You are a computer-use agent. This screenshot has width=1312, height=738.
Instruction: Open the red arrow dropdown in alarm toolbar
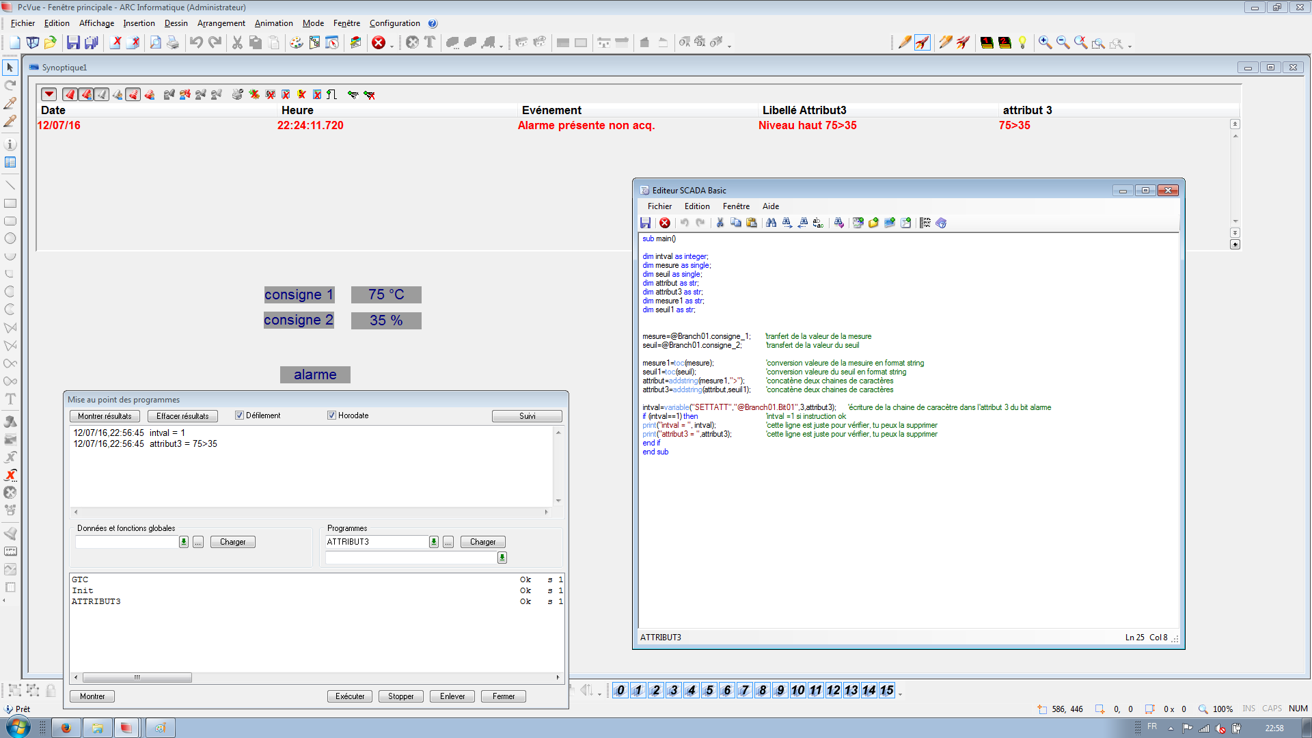point(49,94)
